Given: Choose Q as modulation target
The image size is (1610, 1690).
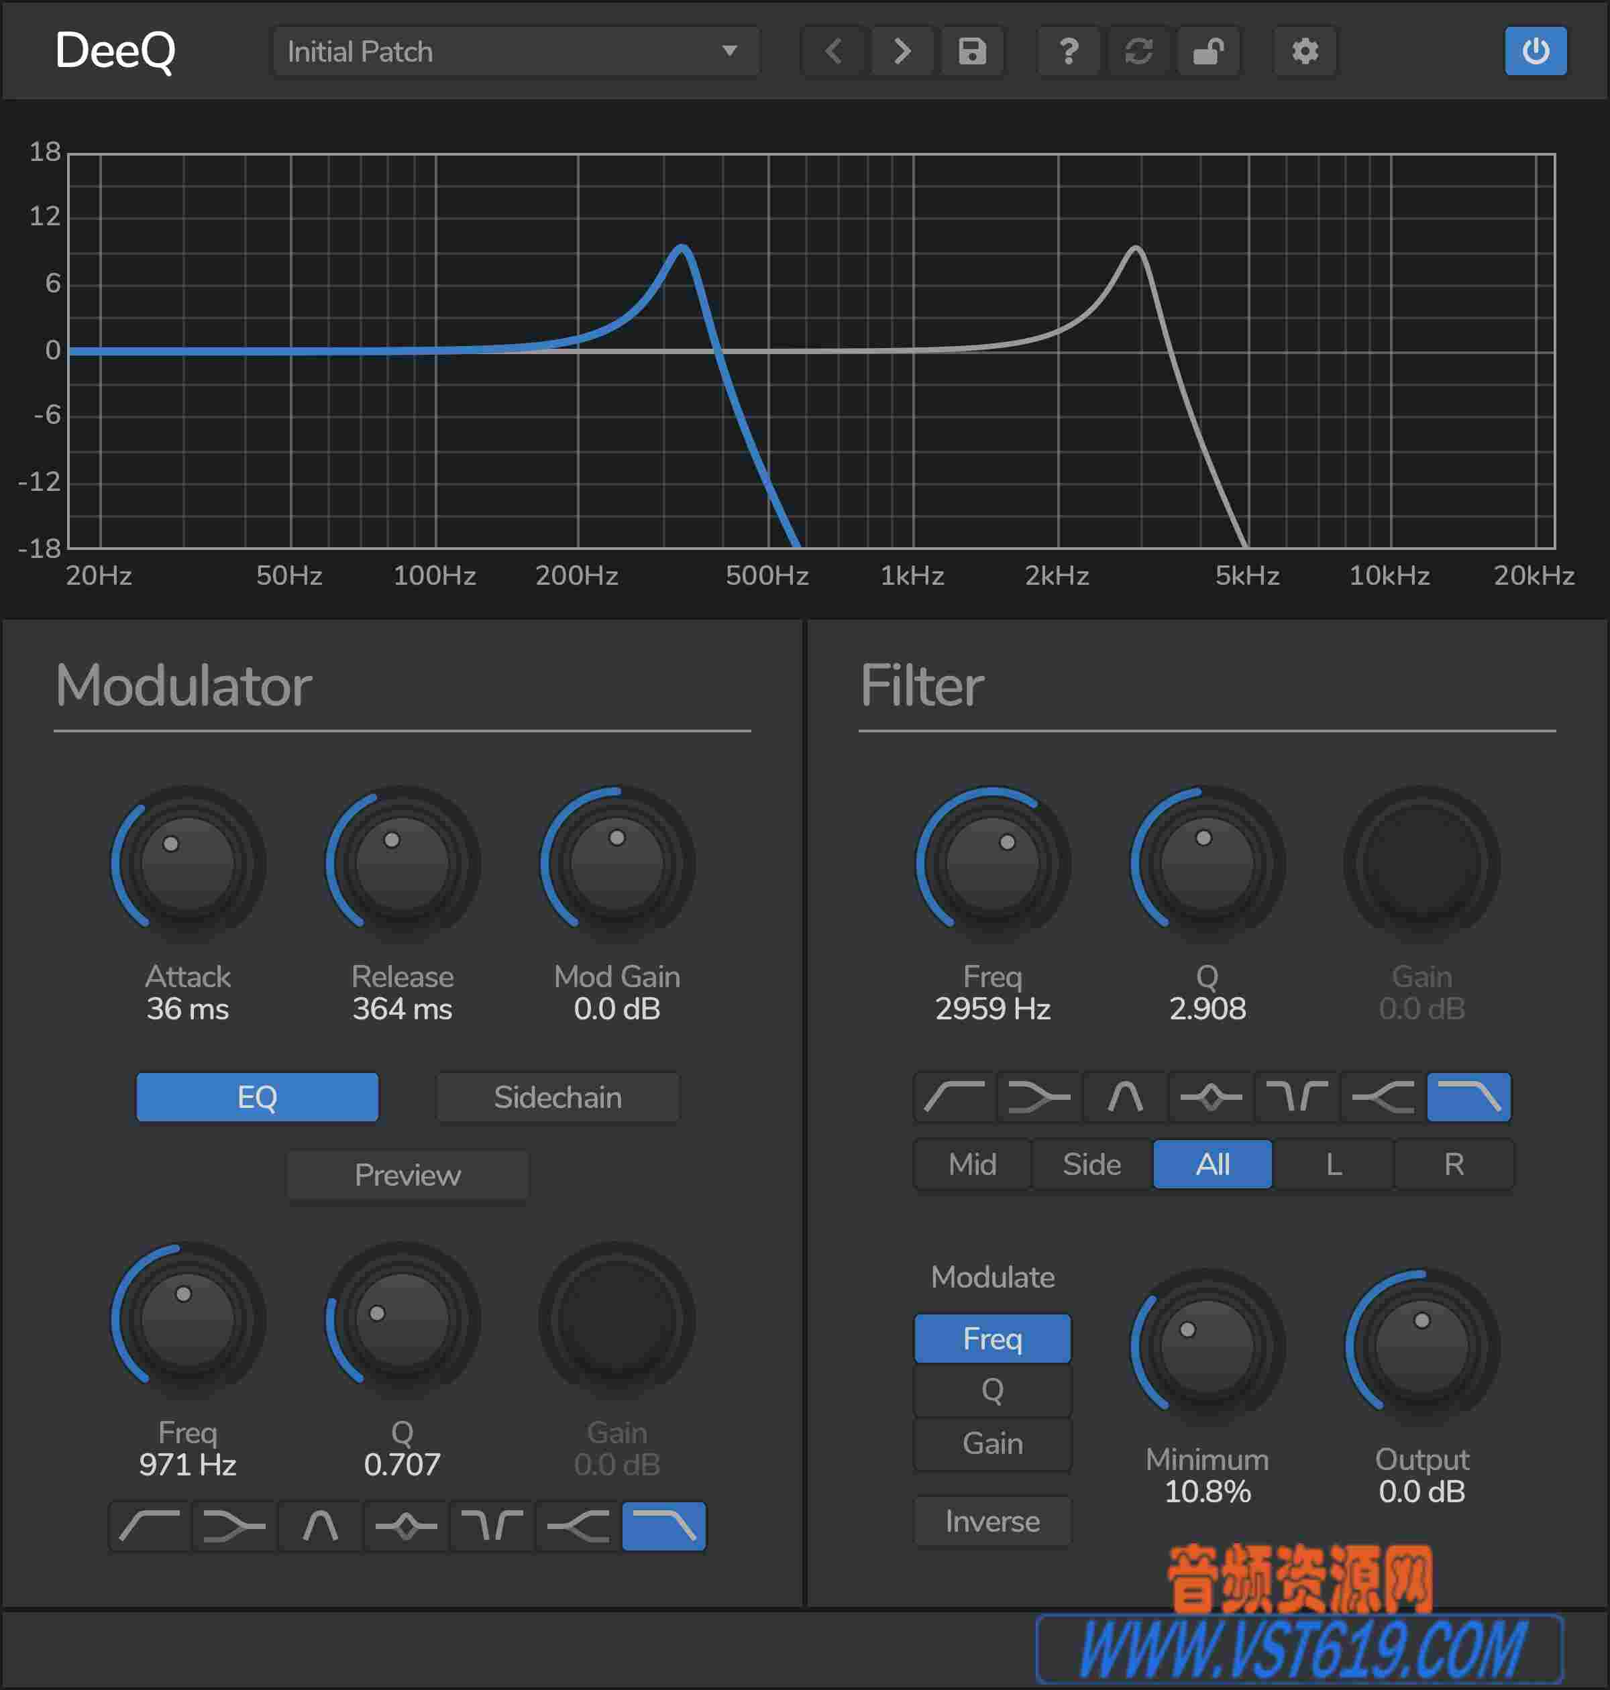Looking at the screenshot, I should [992, 1391].
